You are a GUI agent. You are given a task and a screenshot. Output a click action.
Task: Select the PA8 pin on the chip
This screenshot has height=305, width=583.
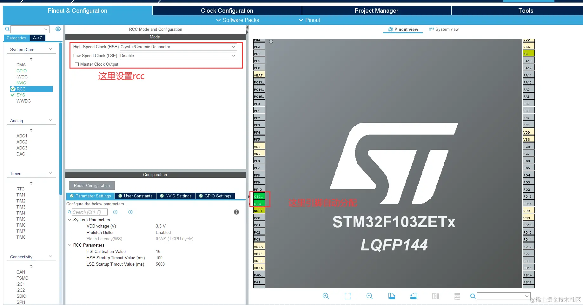pos(529,96)
